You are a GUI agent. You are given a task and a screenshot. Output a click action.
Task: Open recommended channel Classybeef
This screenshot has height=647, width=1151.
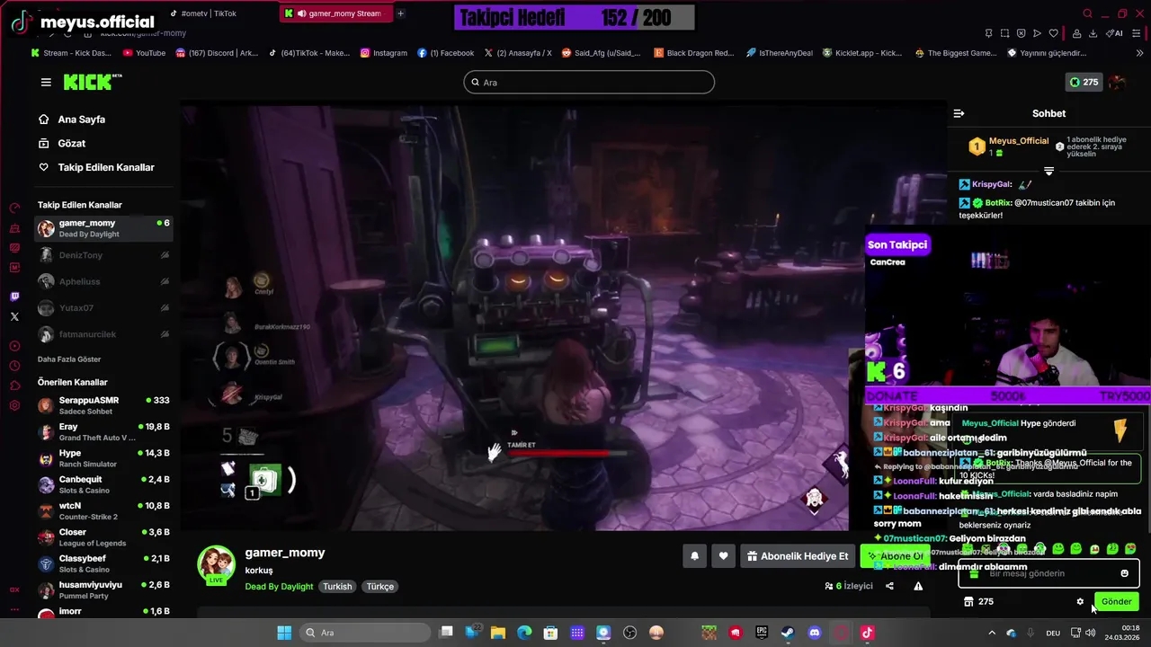click(103, 563)
